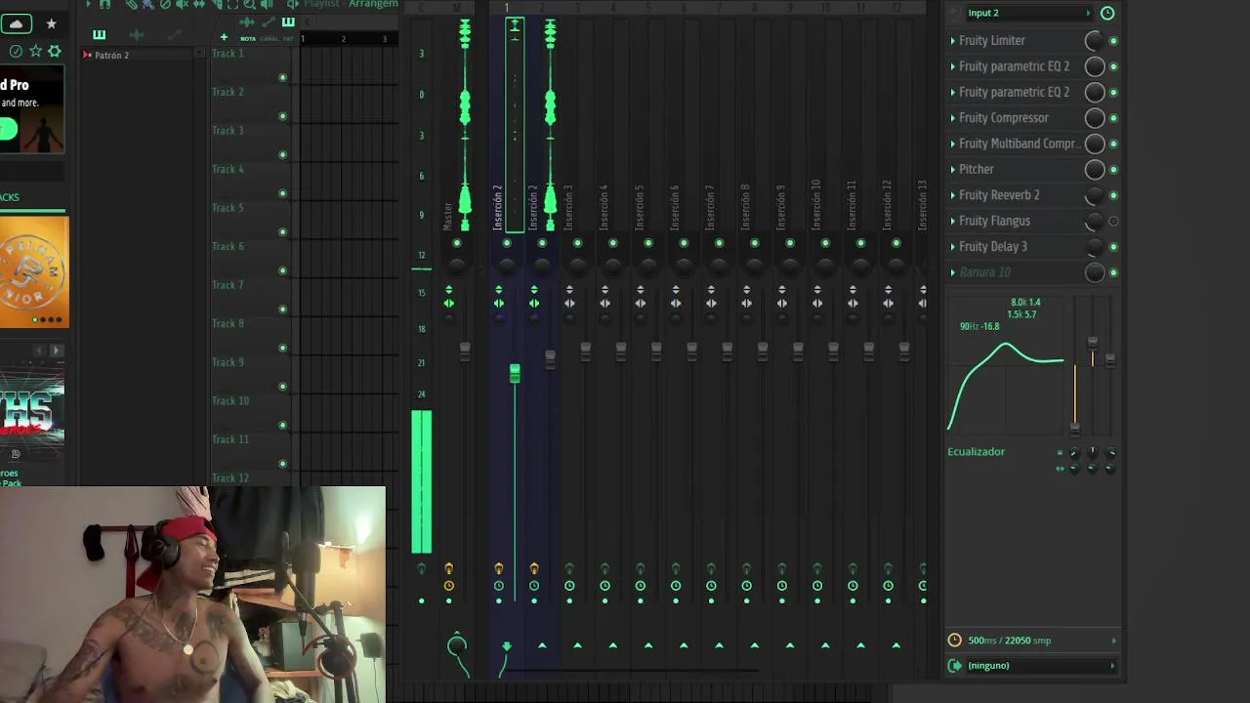Click the active send arrow under Inserción 2
The width and height of the screenshot is (1250, 703).
click(x=507, y=645)
